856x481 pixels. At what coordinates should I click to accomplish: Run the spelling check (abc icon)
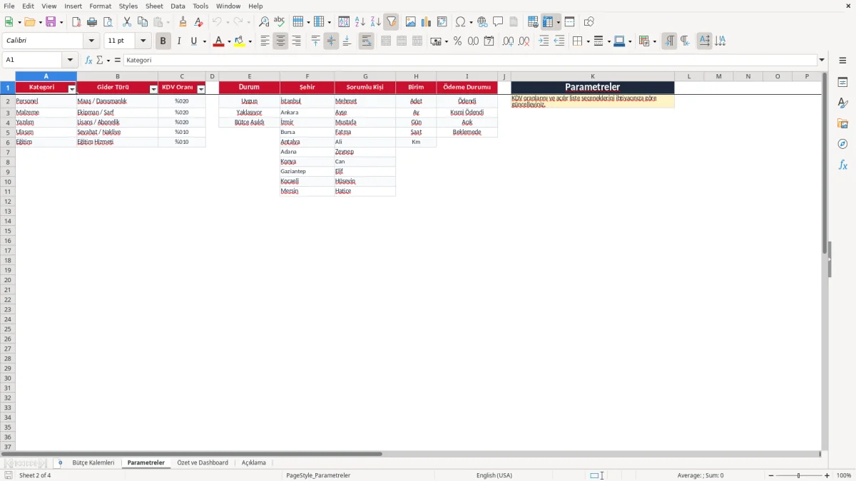click(280, 22)
